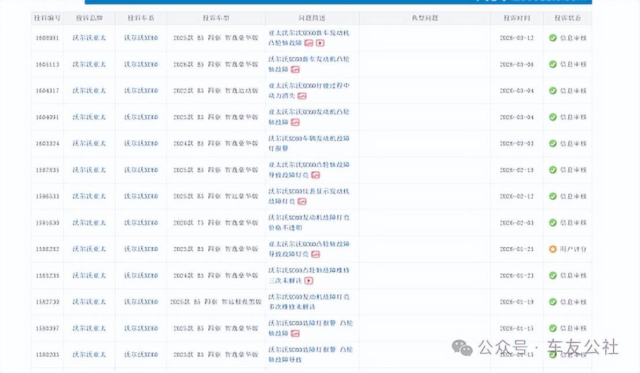Click the image icon beside 行驶过程中动力消失
This screenshot has height=373, width=640.
pos(302,96)
